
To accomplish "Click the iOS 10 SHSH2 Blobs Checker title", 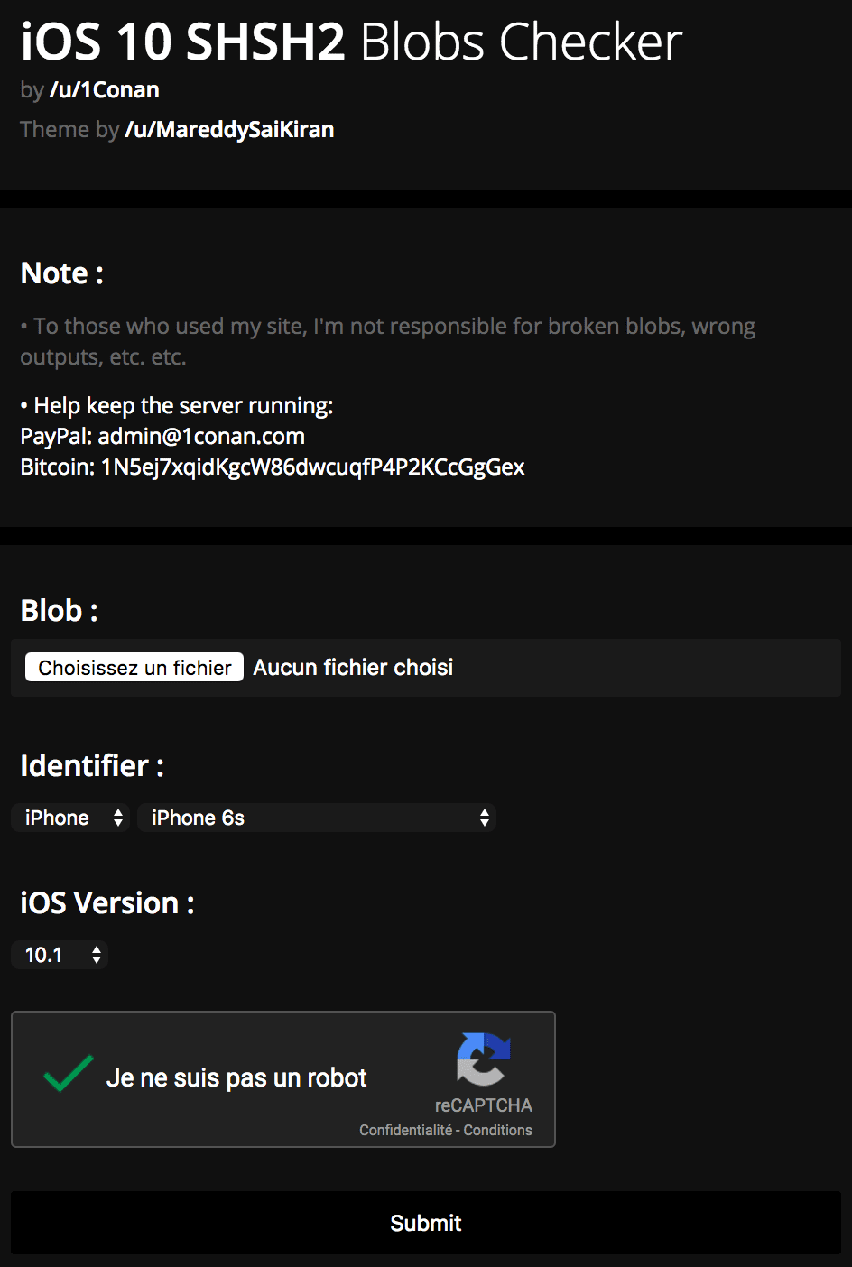I will (351, 42).
